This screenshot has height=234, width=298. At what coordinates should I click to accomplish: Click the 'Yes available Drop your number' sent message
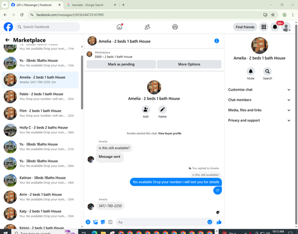(x=176, y=182)
